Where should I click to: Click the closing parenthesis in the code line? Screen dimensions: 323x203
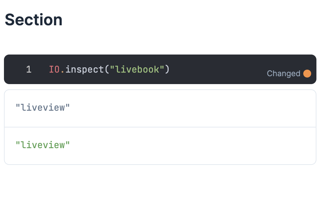pyautogui.click(x=167, y=69)
